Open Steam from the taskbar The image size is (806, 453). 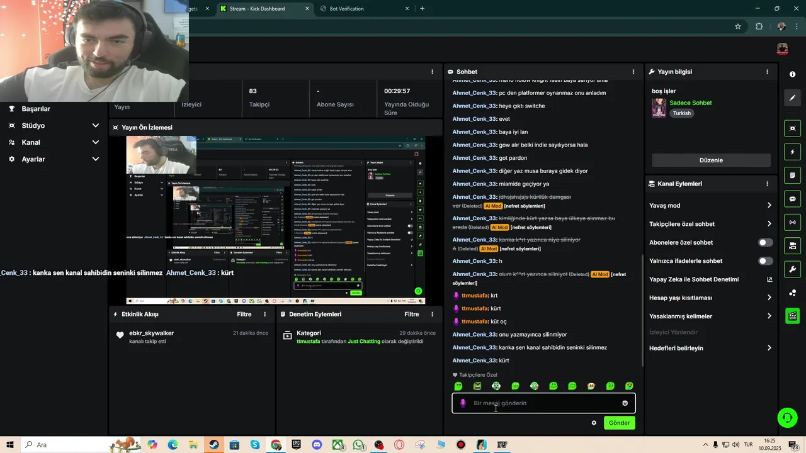214,445
